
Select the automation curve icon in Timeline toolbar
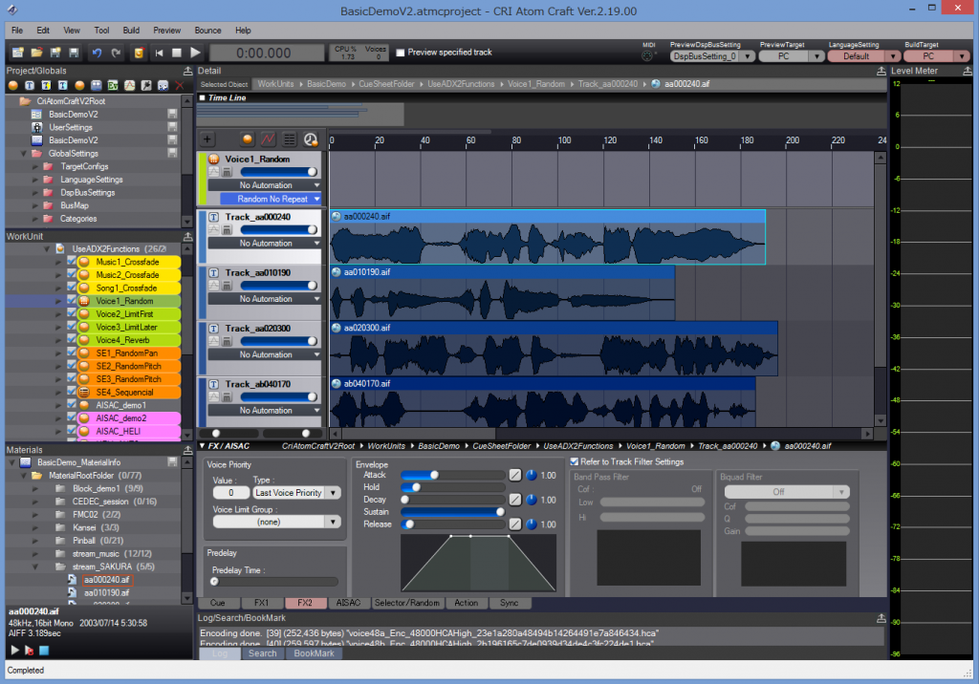point(269,139)
